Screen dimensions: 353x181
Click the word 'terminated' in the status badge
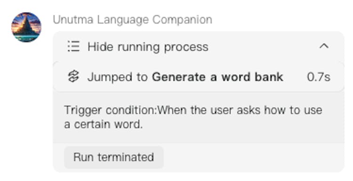126,157
